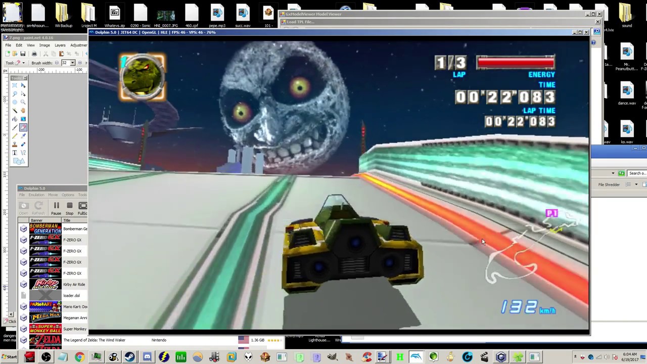Select Kirby Air Ride in game list
647x364 pixels.
click(53, 285)
